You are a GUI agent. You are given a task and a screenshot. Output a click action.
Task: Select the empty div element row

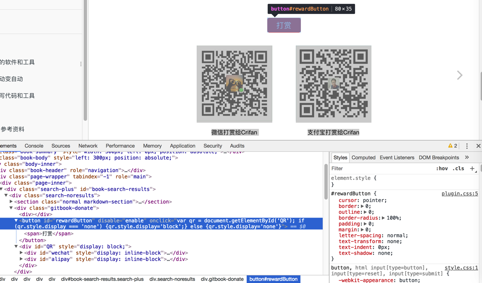36,214
